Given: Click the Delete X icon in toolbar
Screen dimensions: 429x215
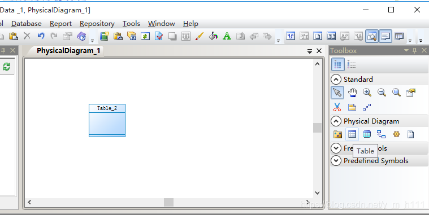Looking at the screenshot, I should click(x=27, y=36).
